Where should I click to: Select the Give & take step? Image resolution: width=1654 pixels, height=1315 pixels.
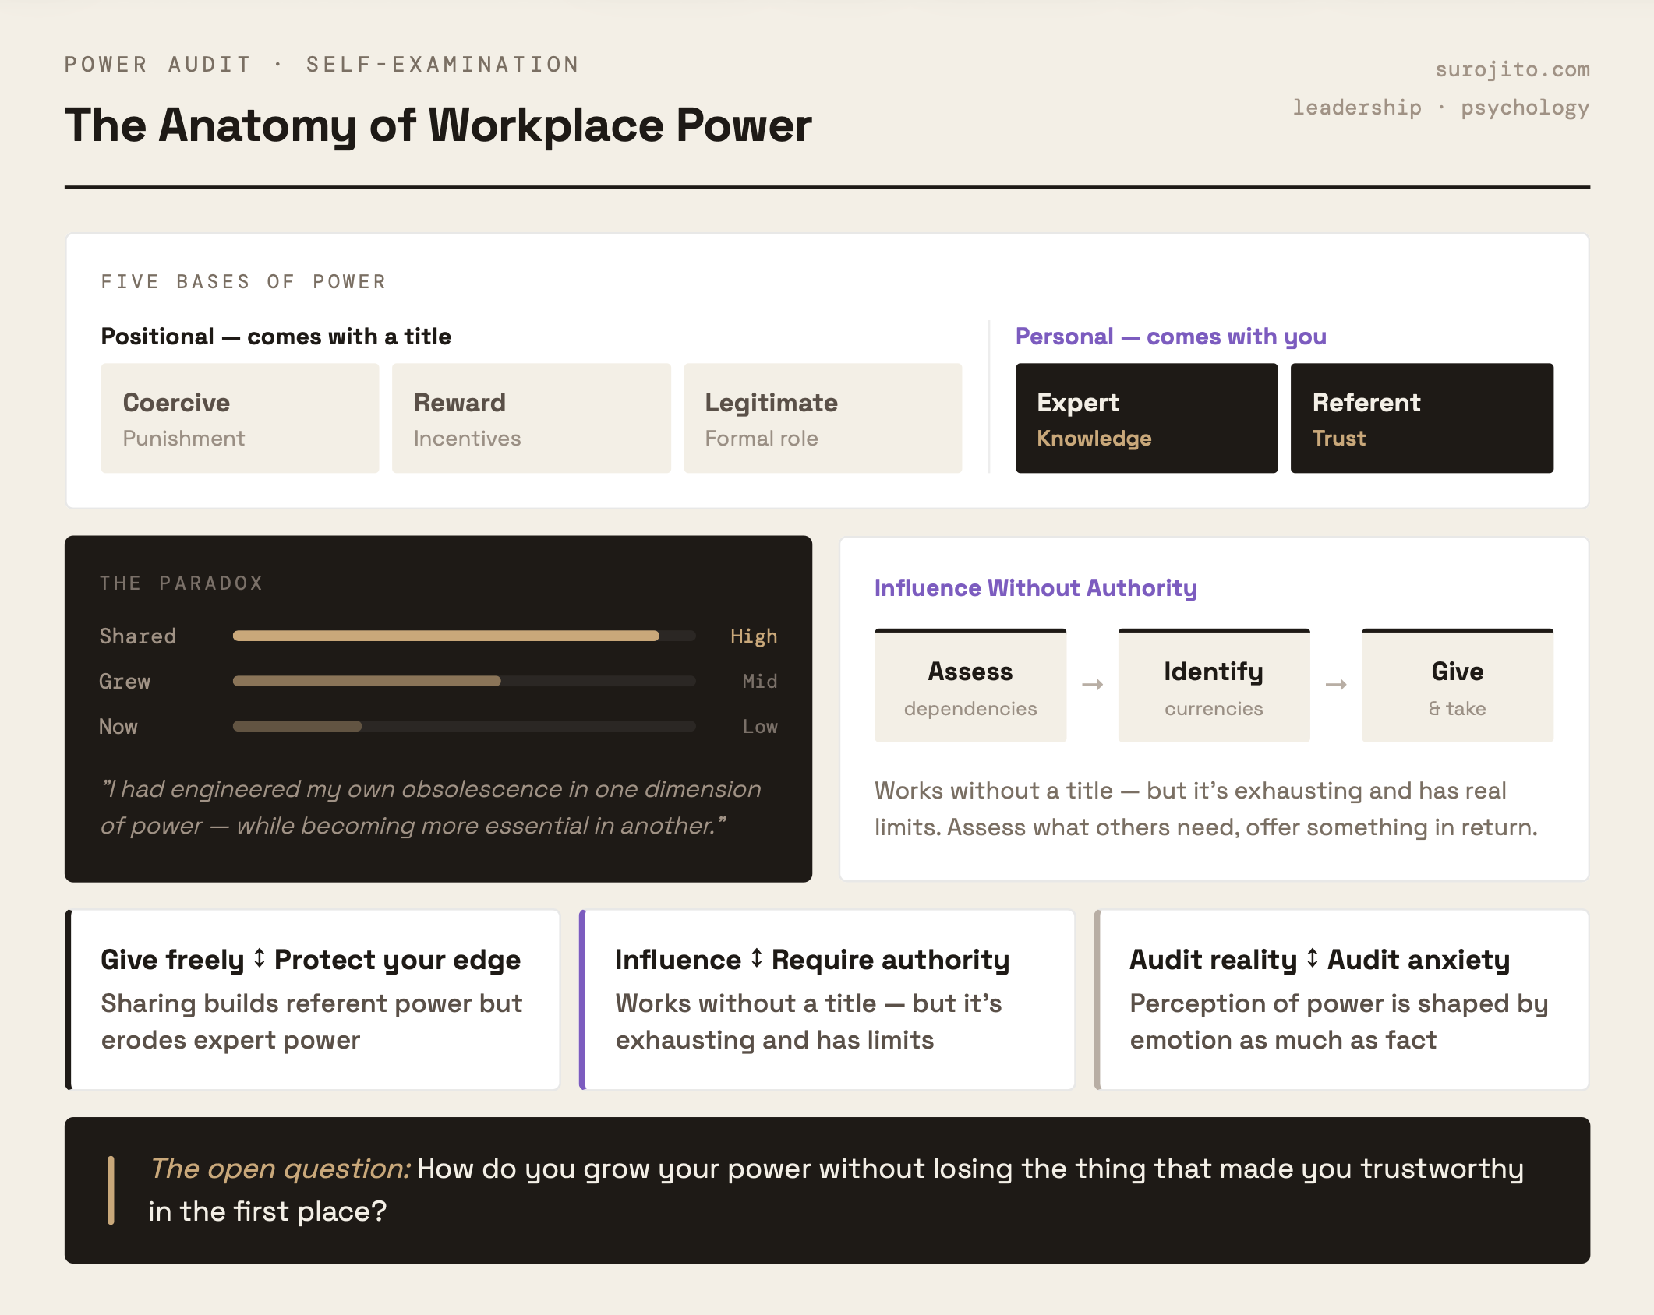pos(1458,686)
